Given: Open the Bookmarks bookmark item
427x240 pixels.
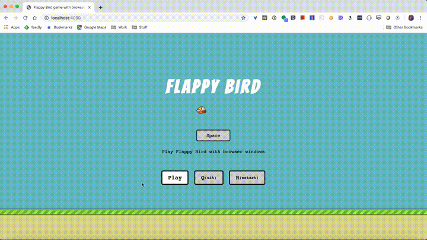Looking at the screenshot, I should [x=60, y=27].
